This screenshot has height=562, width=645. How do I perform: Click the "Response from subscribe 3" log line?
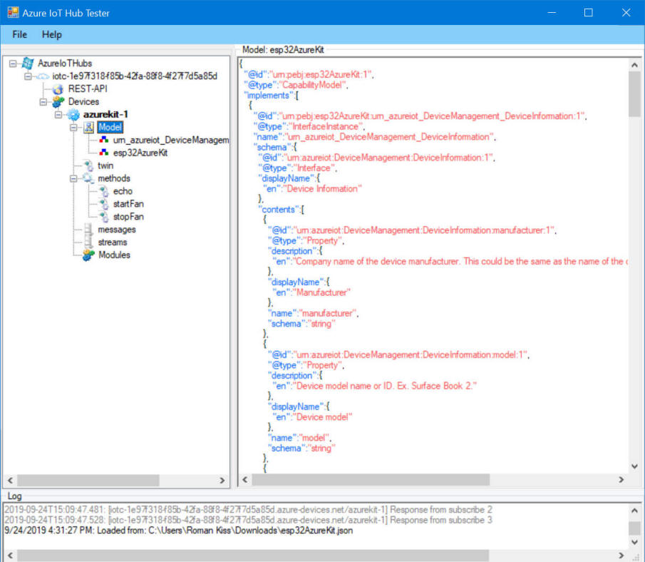tap(249, 521)
